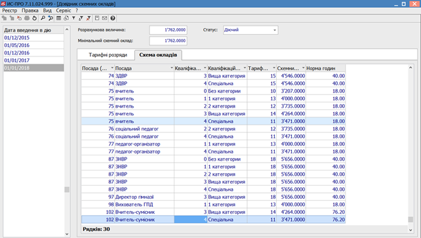
Task: Click scroll down arrow of date list
Action: pos(67,234)
